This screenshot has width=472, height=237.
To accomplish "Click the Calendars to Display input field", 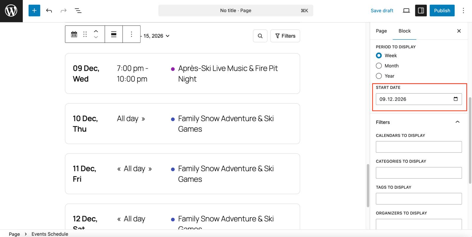I will [419, 147].
